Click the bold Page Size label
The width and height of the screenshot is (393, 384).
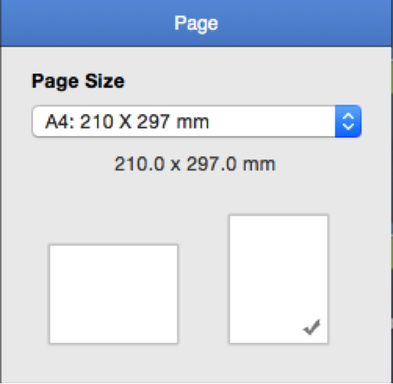(78, 81)
